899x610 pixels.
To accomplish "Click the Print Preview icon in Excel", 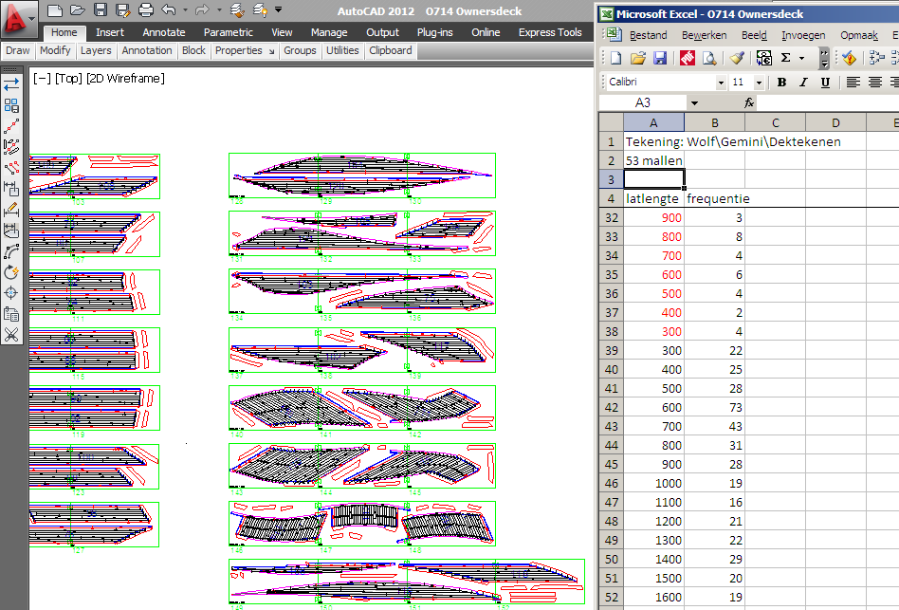I will pyautogui.click(x=708, y=59).
